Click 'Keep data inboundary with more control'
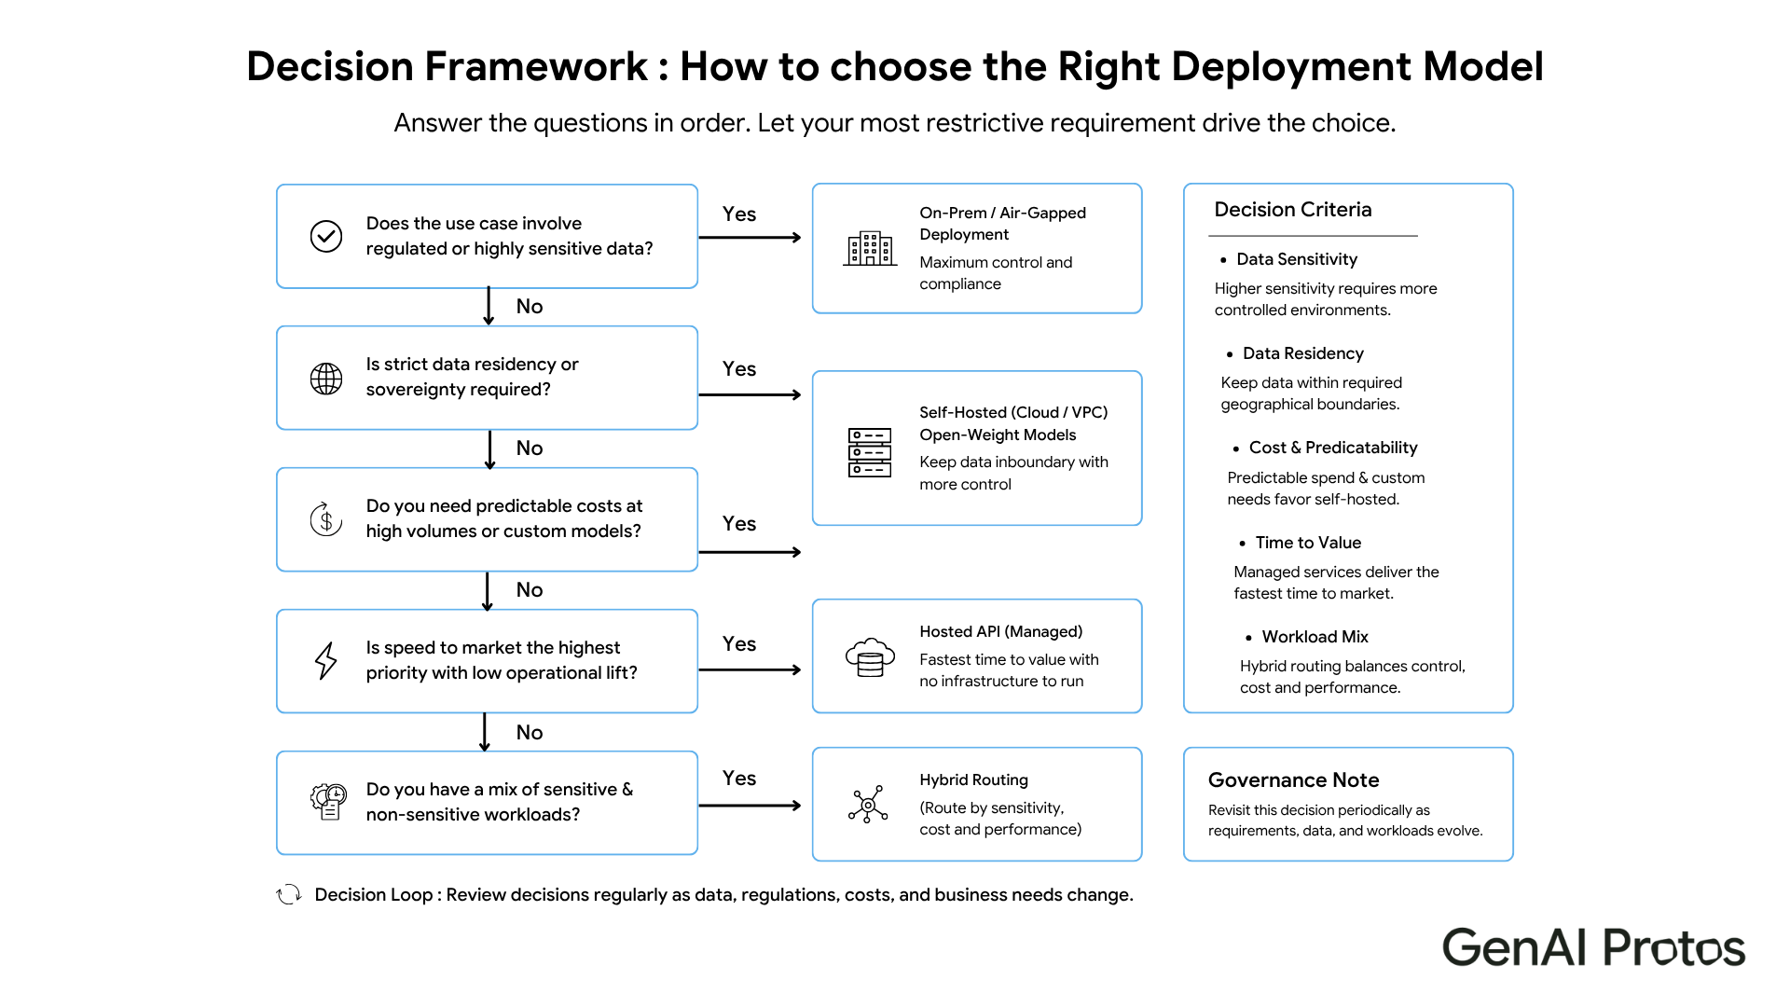Viewport: 1790px width, 1007px height. [1013, 473]
